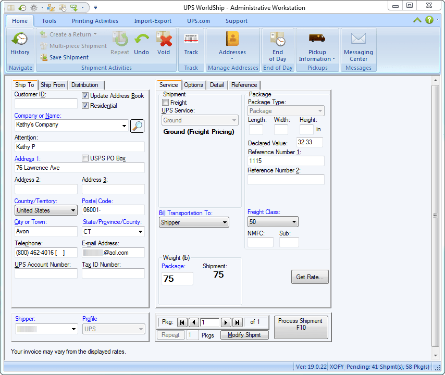The height and width of the screenshot is (375, 445).
Task: Click the bottom Repeat button
Action: tap(170, 335)
